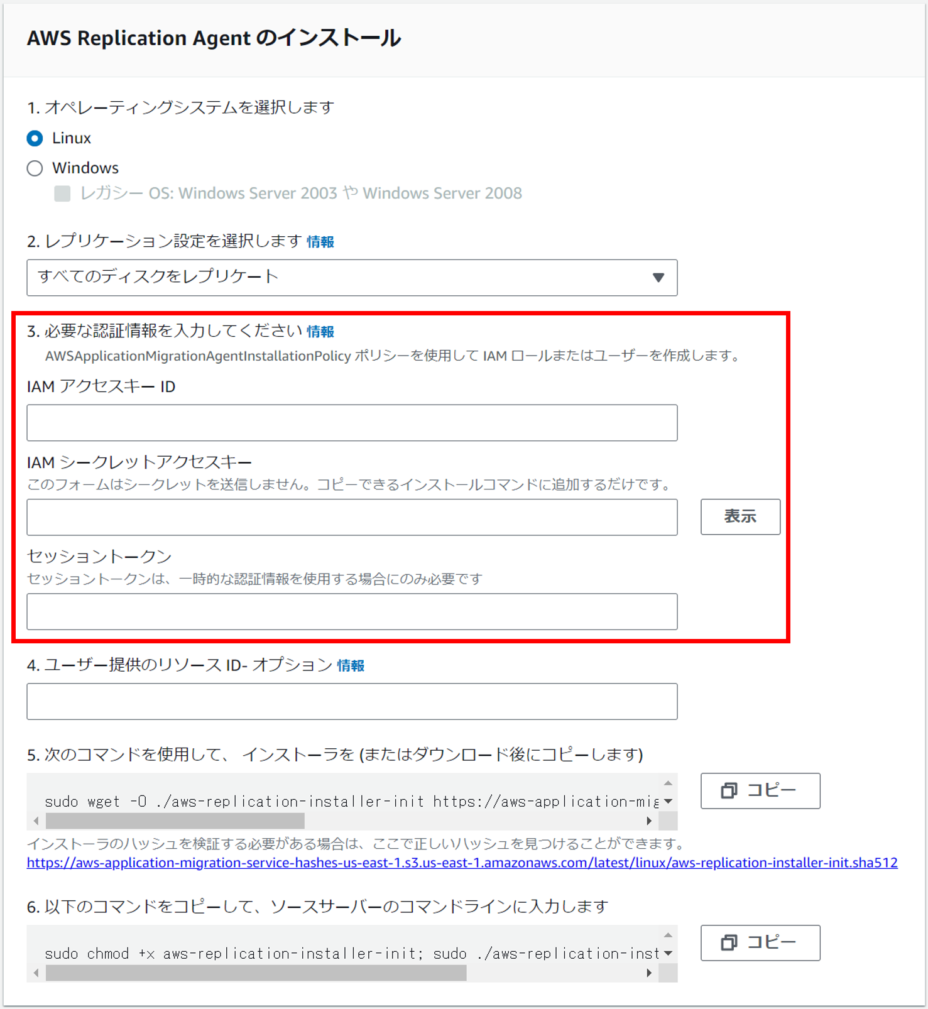Click up scroll arrow of wget command box
This screenshot has width=928, height=1009.
(668, 783)
